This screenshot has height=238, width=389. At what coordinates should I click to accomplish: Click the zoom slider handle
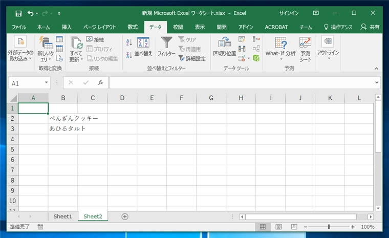(329, 227)
